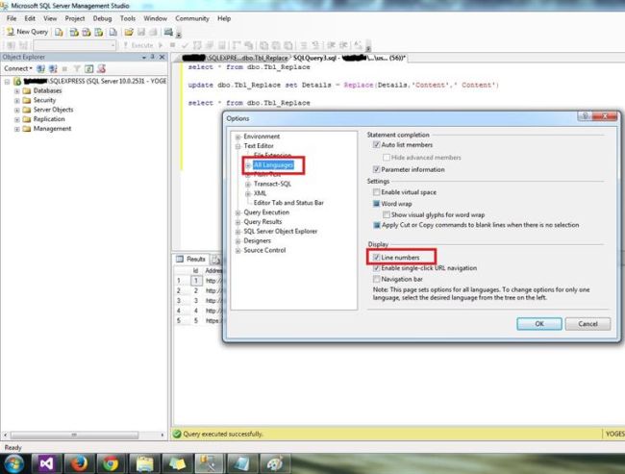Switch to the Results tab in results pane
Viewport: 625px width, 474px height.
(x=191, y=260)
